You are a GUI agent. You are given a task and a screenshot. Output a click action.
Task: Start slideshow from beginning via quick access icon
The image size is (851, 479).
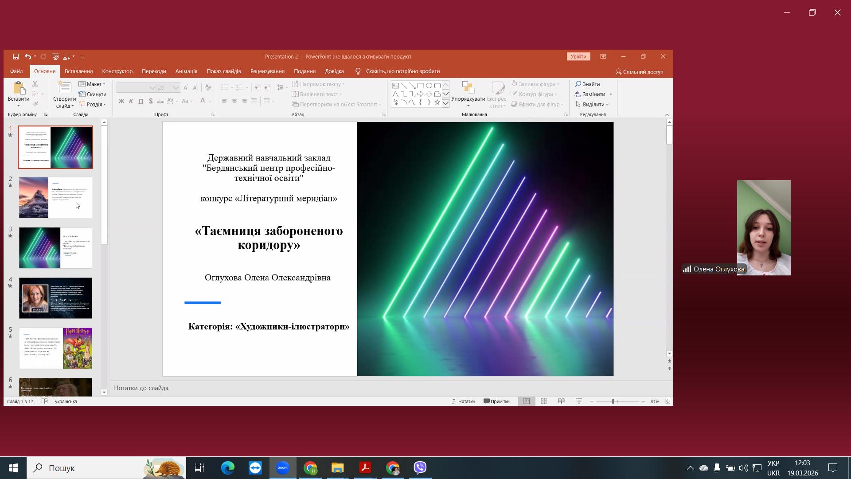pyautogui.click(x=55, y=57)
